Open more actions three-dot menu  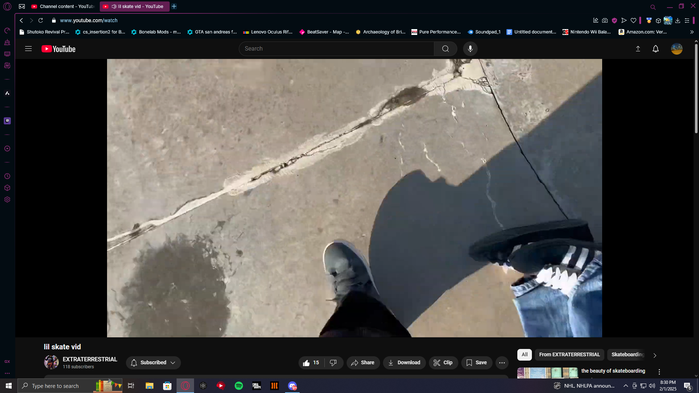(502, 363)
